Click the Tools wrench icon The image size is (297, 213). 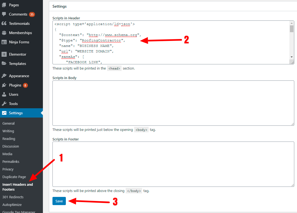click(x=4, y=104)
